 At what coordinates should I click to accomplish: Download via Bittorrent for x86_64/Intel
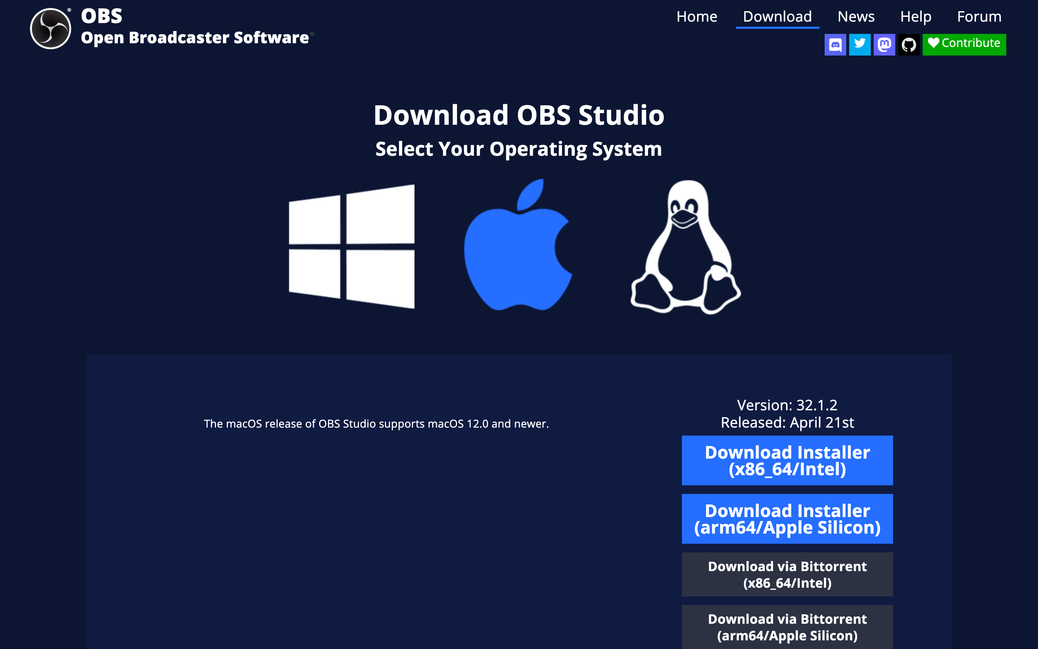point(787,574)
